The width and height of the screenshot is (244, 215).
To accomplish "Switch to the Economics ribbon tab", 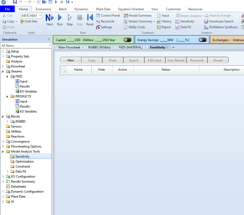I will pyautogui.click(x=43, y=9).
